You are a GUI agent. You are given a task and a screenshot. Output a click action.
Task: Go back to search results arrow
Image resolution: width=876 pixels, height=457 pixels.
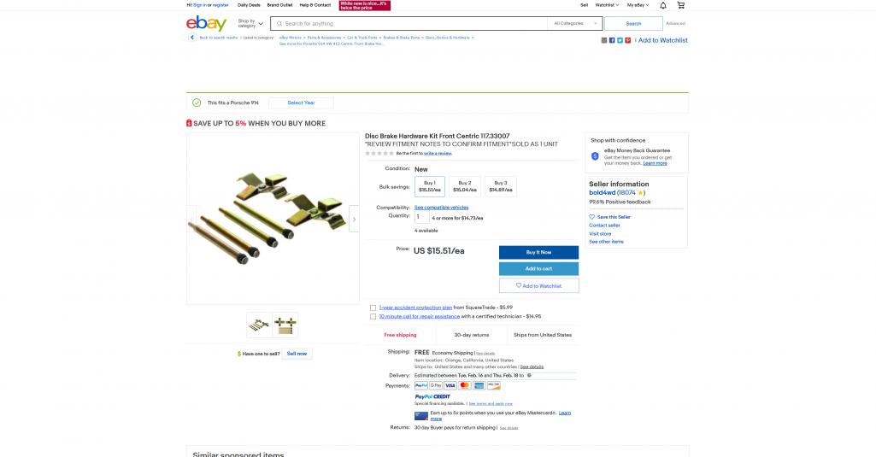[x=192, y=38]
